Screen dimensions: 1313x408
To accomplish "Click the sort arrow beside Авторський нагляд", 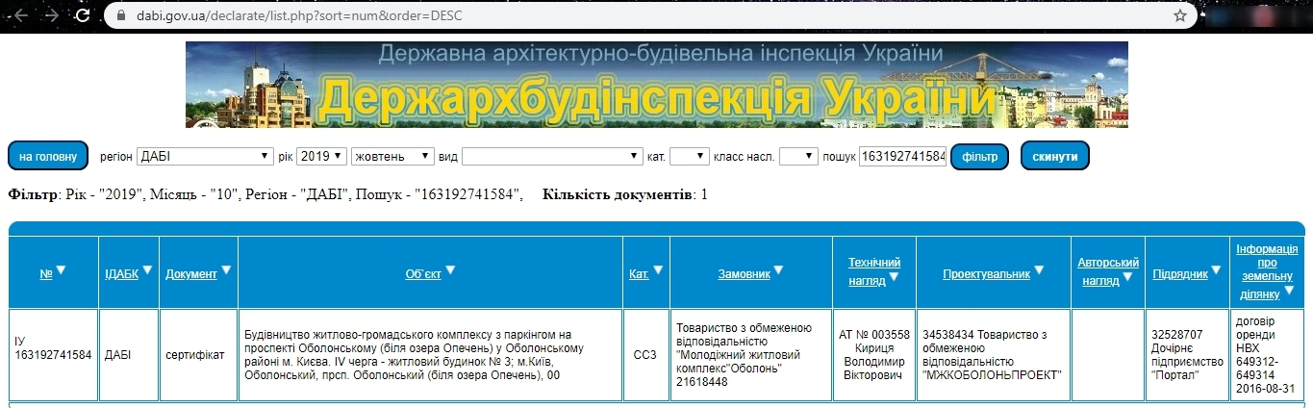I will pyautogui.click(x=1127, y=278).
